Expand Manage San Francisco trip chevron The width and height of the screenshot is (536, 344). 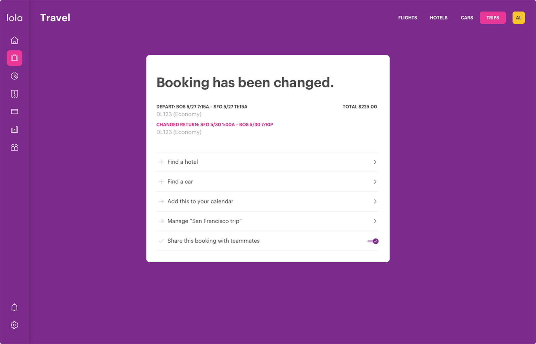tap(375, 221)
